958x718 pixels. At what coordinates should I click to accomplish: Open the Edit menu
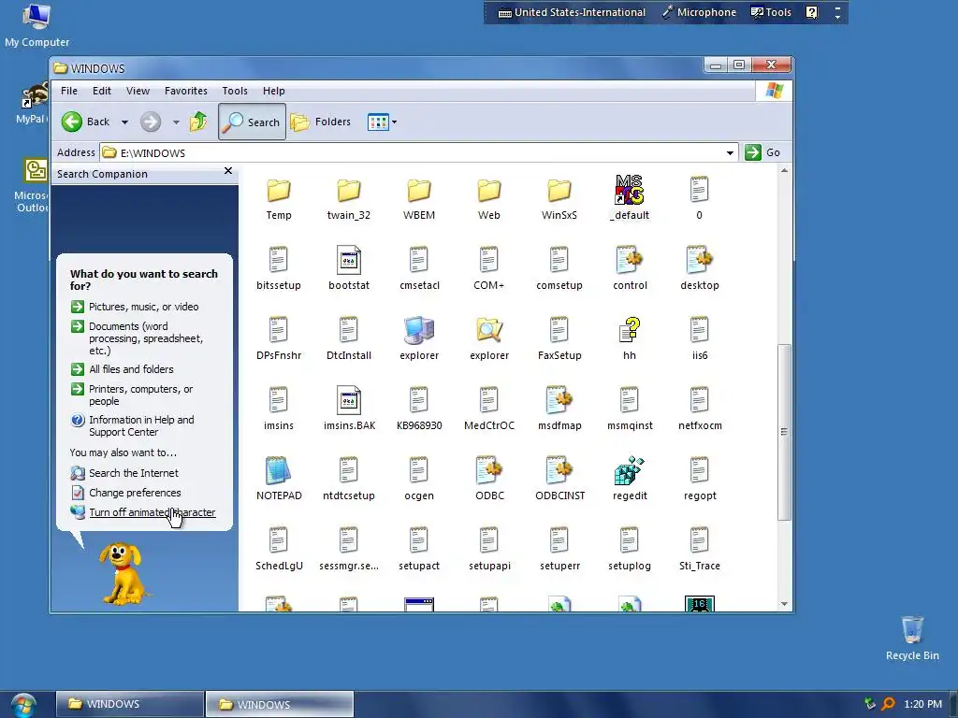point(101,91)
